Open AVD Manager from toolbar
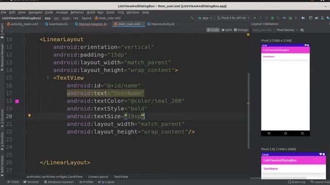330x185 pixels. point(322,18)
